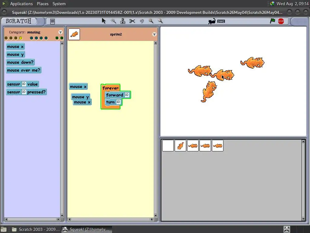310x233 pixels.
Task: Select the scissors cut tool
Action: [x=132, y=21]
